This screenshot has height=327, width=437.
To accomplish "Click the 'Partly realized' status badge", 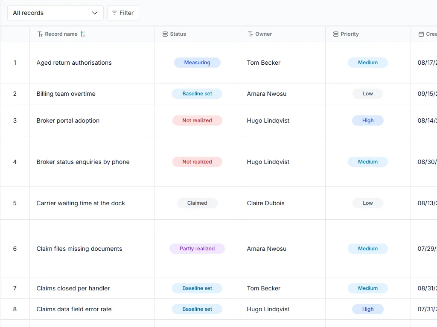I will pyautogui.click(x=197, y=249).
